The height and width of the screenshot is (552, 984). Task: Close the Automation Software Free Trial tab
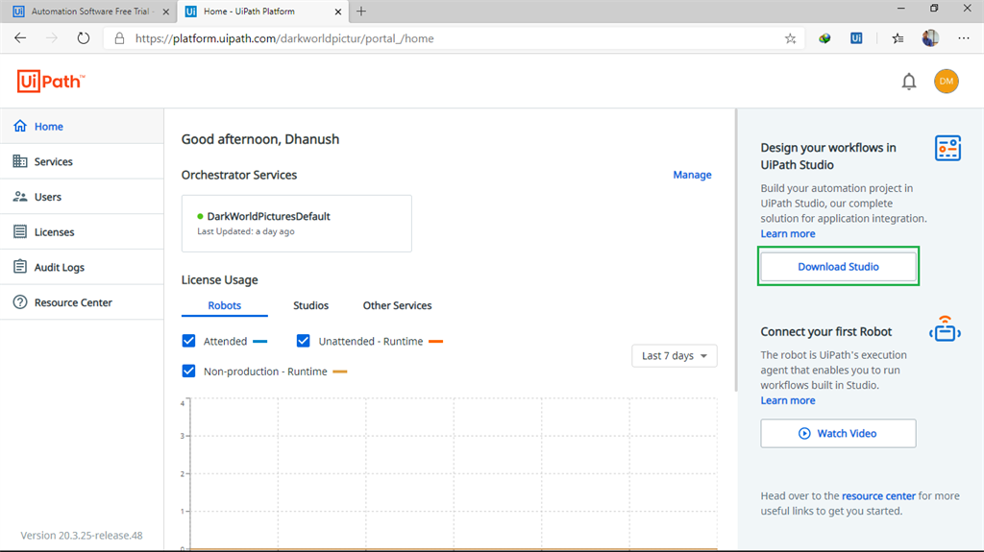(x=165, y=12)
